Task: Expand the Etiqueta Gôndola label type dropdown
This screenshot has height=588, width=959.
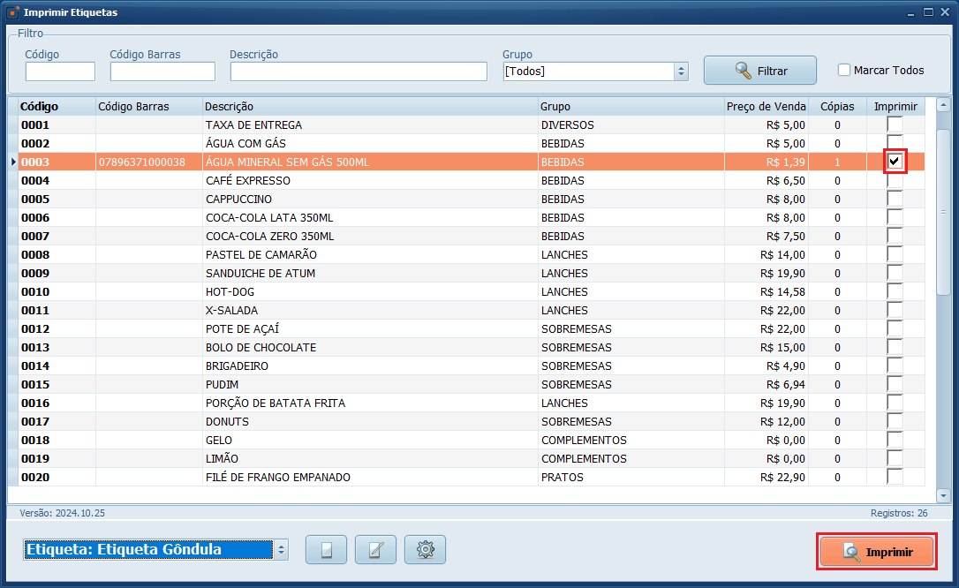Action: [282, 550]
